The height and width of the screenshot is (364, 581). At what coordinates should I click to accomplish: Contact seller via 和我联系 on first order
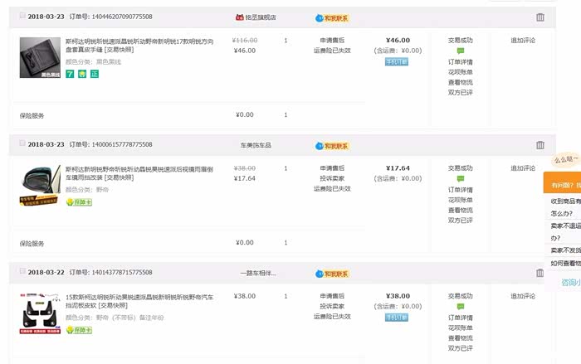click(332, 17)
